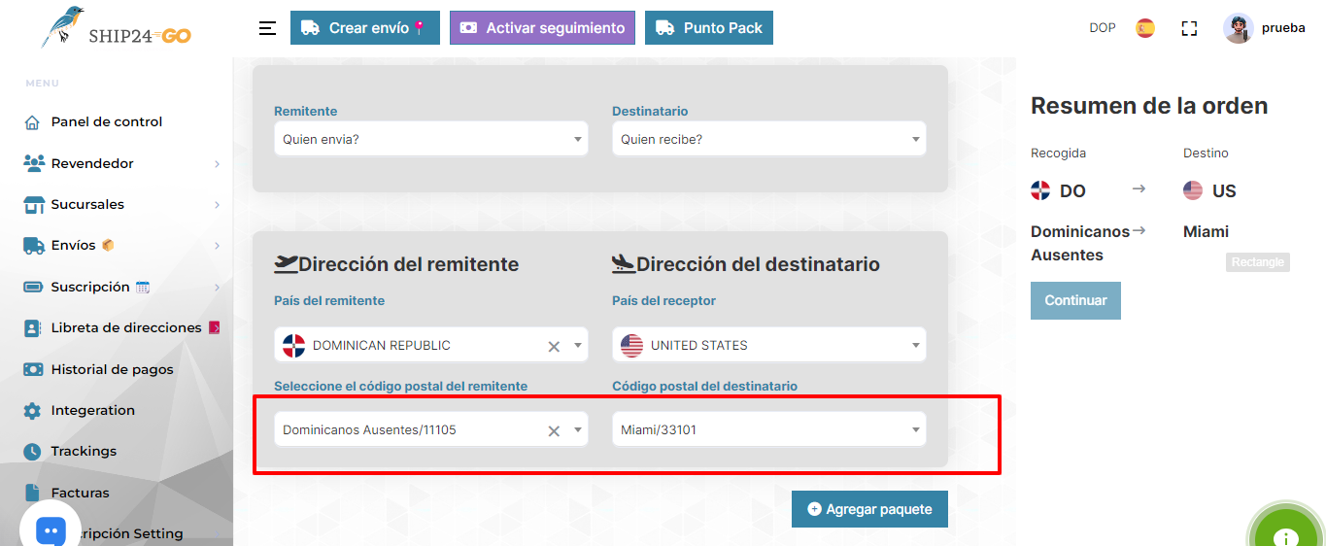The width and height of the screenshot is (1326, 546).
Task: Click the Integeration gear icon
Action: pos(33,411)
